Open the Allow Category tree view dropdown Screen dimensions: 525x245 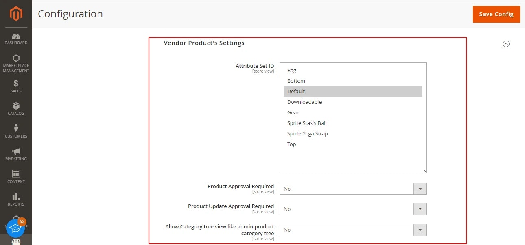tap(353, 230)
